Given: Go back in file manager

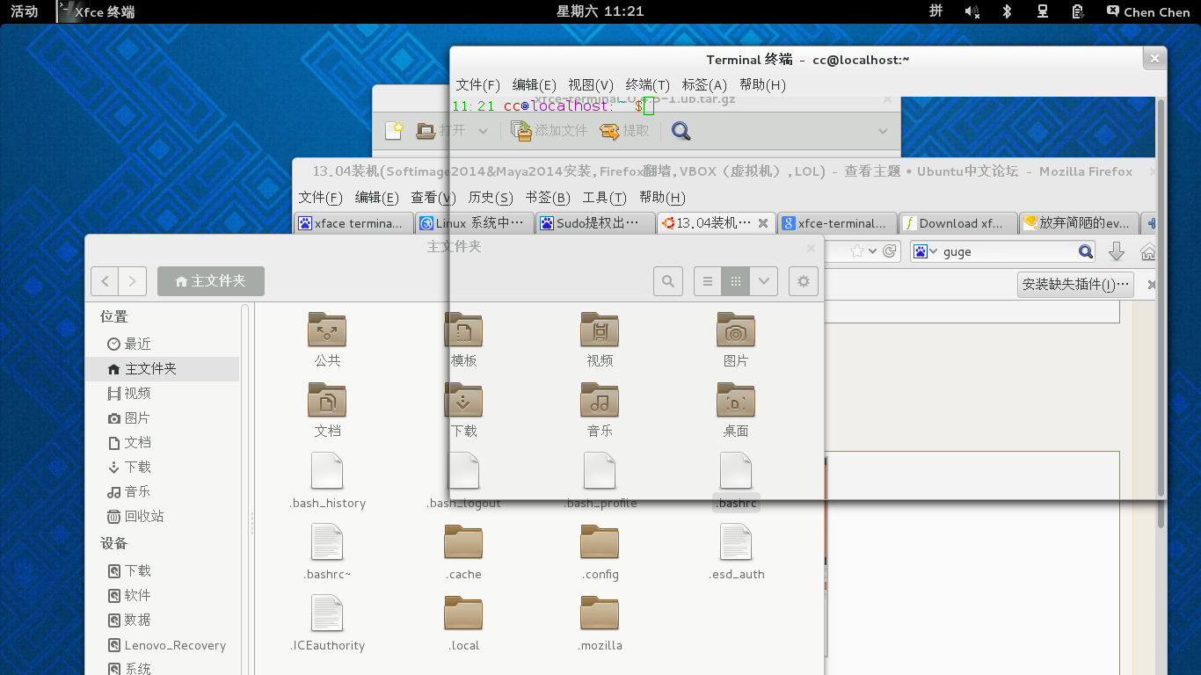Looking at the screenshot, I should pos(106,281).
